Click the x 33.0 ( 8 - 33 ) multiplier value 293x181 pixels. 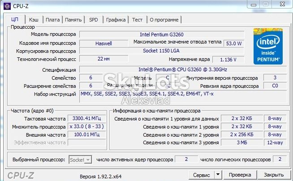[87, 126]
